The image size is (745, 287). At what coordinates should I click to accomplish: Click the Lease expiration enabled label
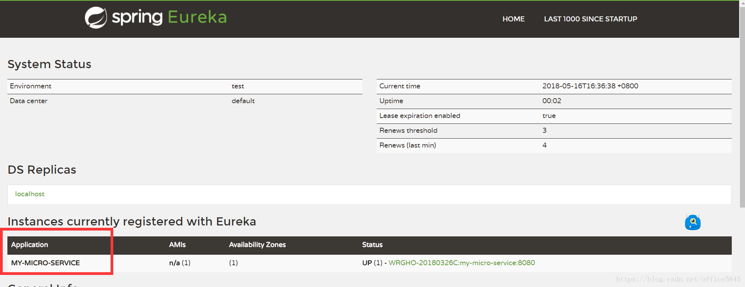tap(420, 116)
